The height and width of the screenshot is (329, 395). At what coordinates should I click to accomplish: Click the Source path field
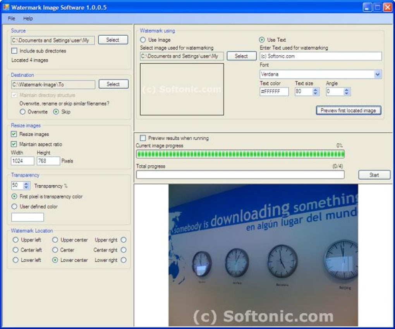tap(53, 40)
